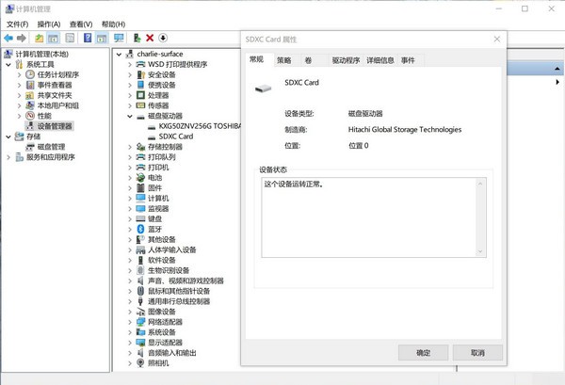565x385 pixels.
Task: Click the back arrow toolbar icon
Action: 8,38
